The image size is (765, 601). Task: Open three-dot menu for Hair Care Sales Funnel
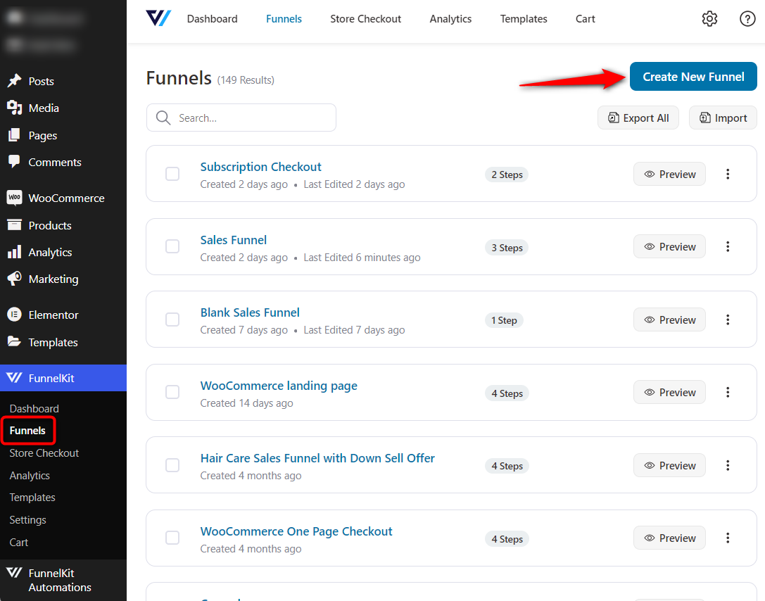pos(728,465)
